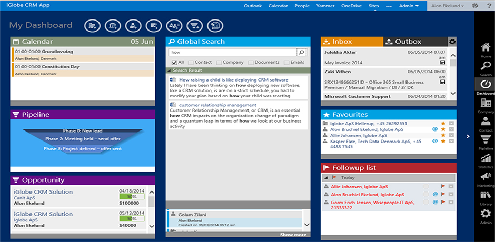Check the Company filter checkbox
The width and height of the screenshot is (495, 242).
click(219, 63)
